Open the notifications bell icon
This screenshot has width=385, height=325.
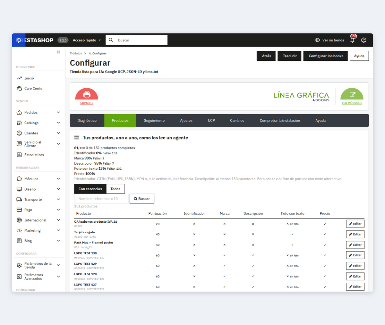point(352,40)
